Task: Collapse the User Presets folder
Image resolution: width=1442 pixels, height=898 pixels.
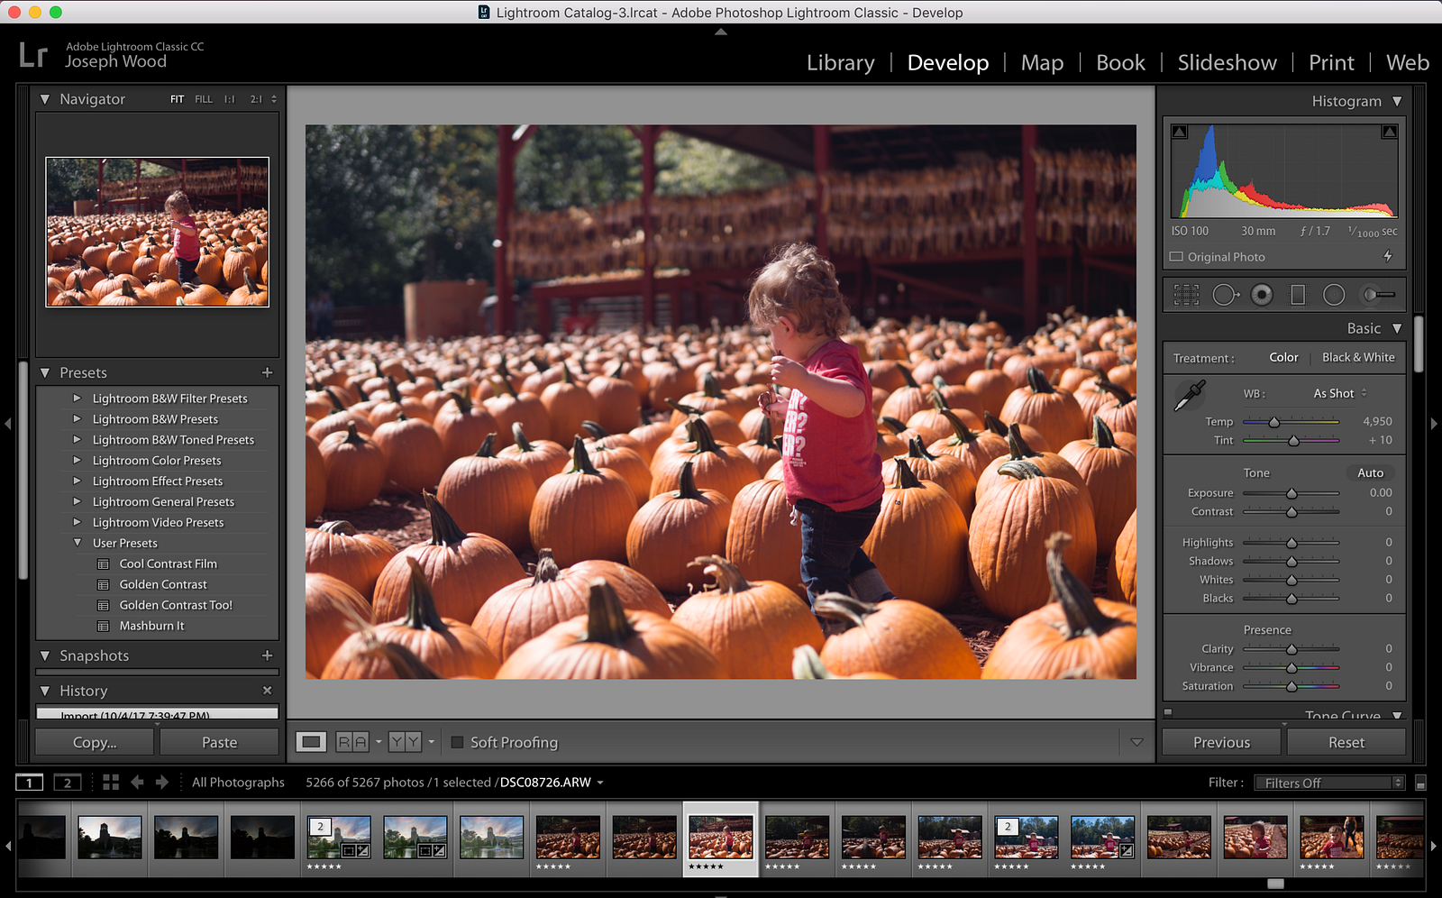Action: click(x=77, y=543)
